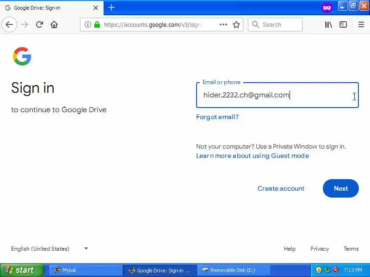Restore down the browser window
Viewport: 370px width, 277px height.
353,6
